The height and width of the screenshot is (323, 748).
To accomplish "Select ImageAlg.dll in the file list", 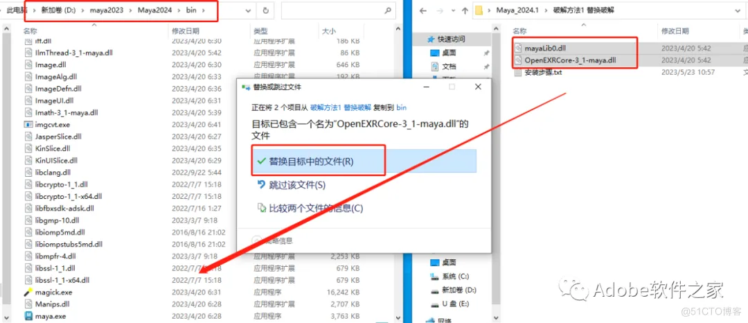I will (56, 76).
